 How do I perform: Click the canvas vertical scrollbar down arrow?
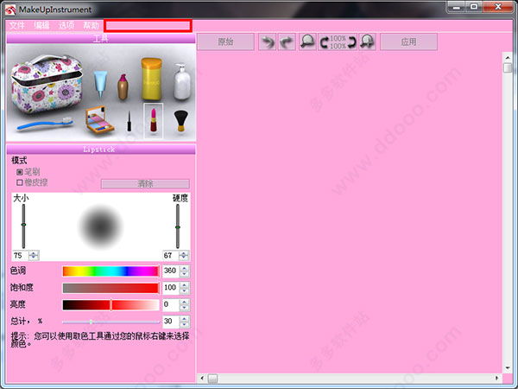point(508,368)
